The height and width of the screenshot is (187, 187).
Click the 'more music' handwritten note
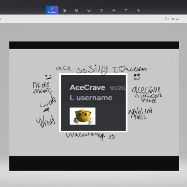pyautogui.click(x=43, y=87)
